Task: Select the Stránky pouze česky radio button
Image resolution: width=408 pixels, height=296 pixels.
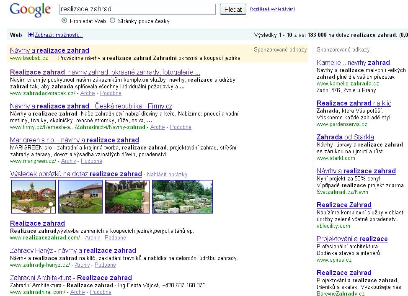Action: tap(112, 20)
